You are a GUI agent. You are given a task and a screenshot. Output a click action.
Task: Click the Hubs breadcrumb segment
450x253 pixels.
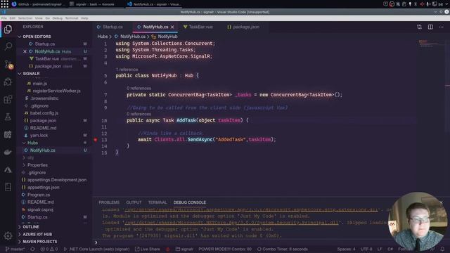click(103, 37)
